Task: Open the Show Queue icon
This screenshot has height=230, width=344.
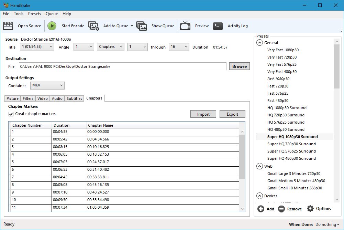Action: [142, 26]
